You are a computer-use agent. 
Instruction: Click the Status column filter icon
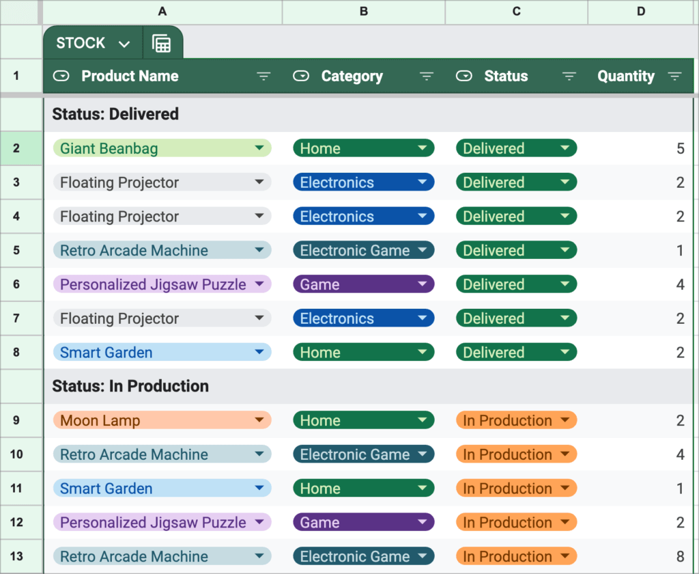569,77
